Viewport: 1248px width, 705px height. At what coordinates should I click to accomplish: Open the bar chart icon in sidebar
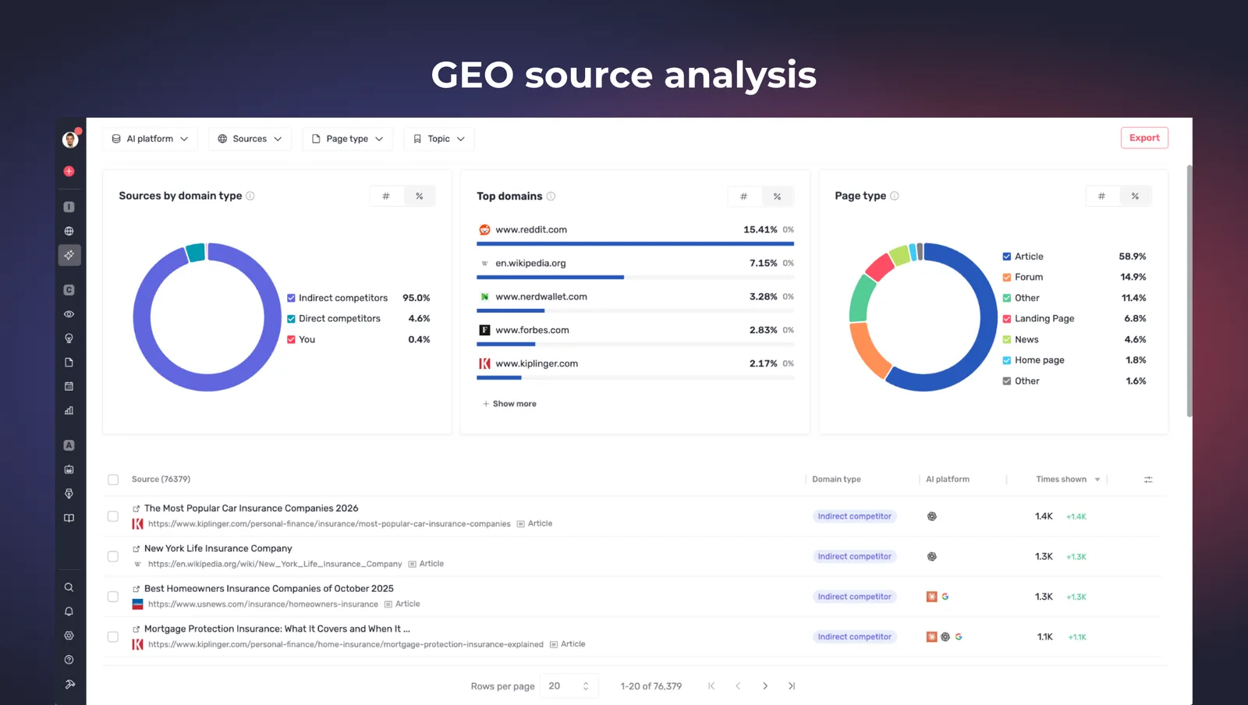tap(69, 410)
